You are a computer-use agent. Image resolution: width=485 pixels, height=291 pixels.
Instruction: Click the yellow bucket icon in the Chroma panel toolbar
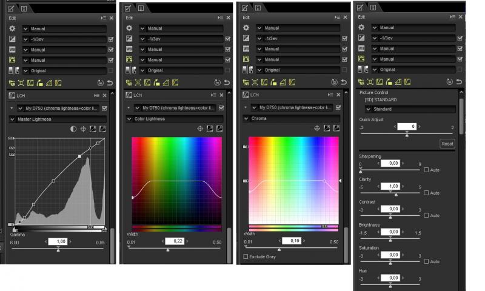coord(273,82)
